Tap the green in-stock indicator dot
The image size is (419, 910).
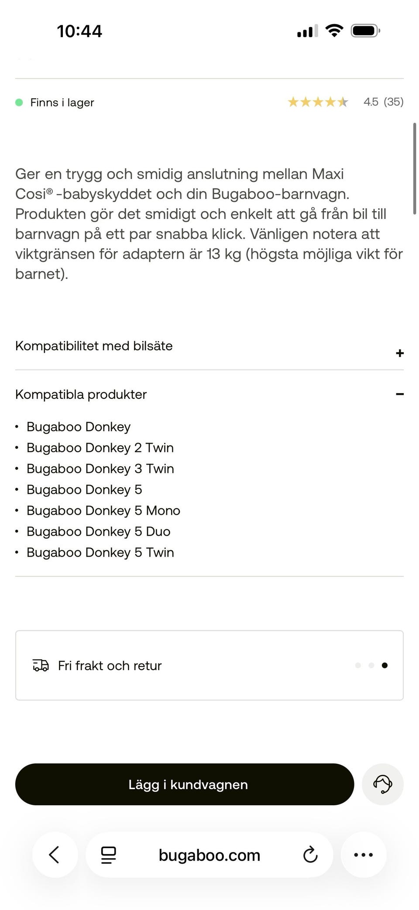pos(19,103)
